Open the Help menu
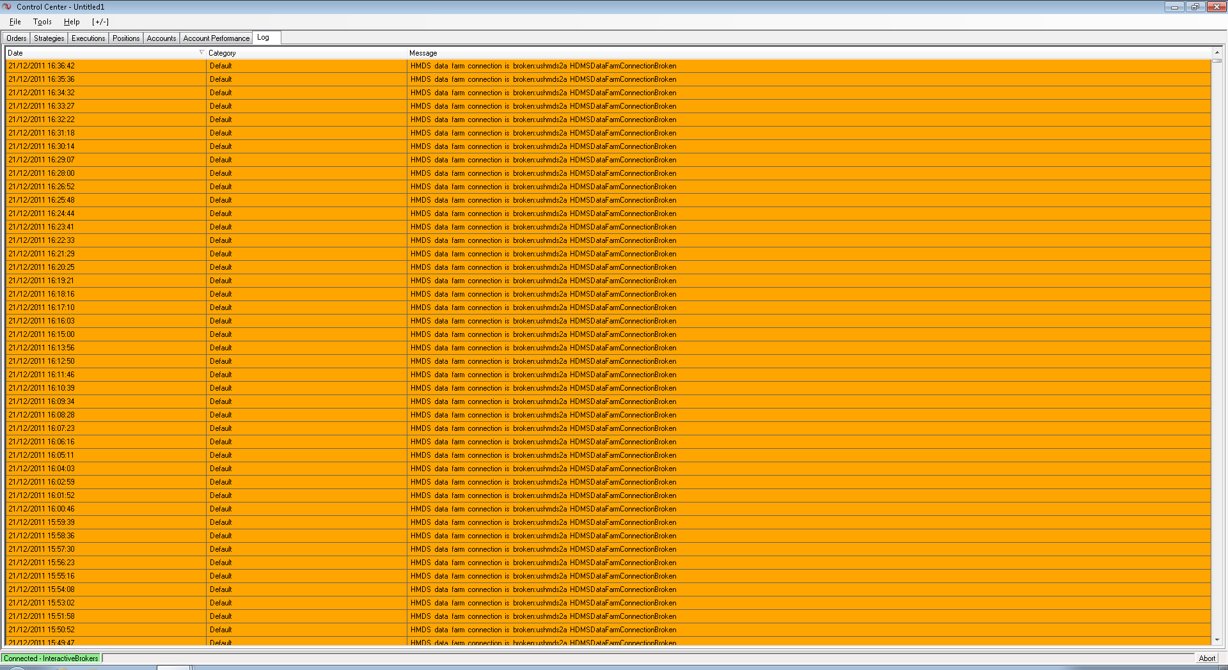Image resolution: width=1228 pixels, height=670 pixels. pyautogui.click(x=72, y=22)
